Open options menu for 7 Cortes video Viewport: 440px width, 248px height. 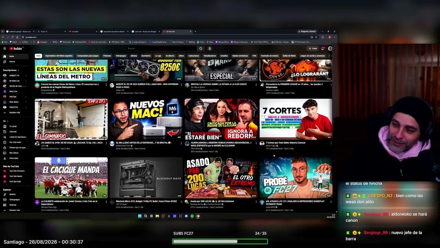point(331,143)
